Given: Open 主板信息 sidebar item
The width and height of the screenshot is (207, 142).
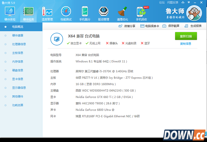Looking at the screenshot, I should coord(21,53).
